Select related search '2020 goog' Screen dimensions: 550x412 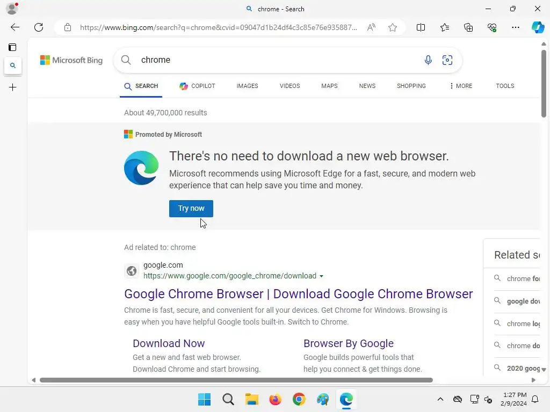(517, 368)
